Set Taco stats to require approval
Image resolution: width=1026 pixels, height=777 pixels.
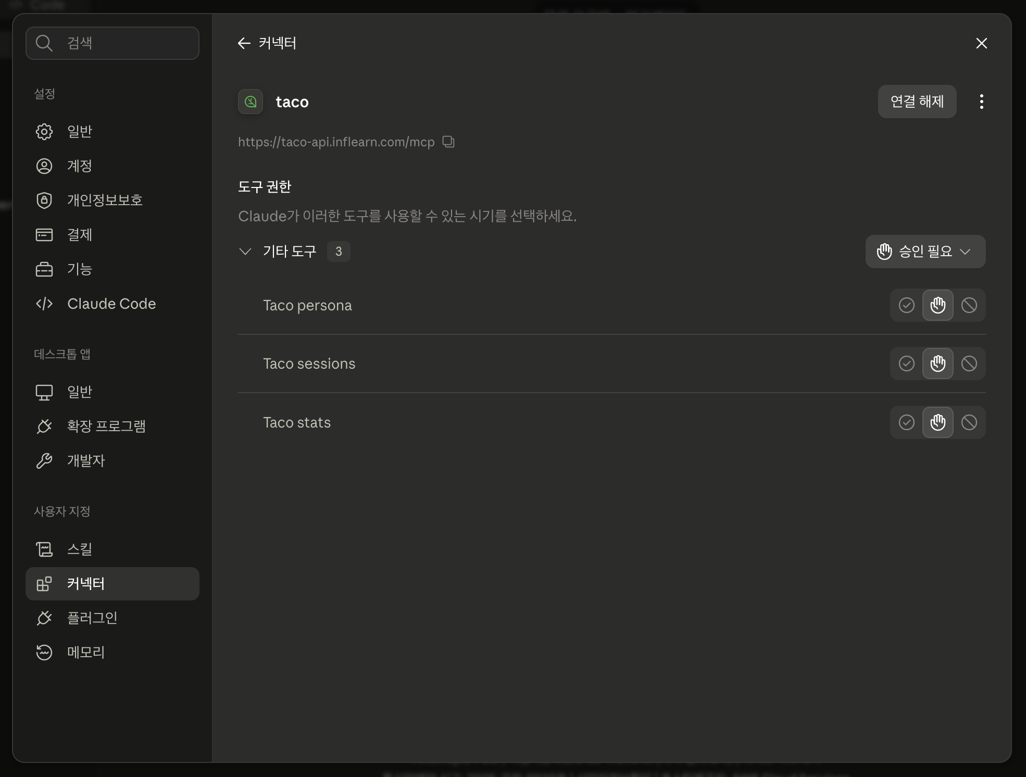click(938, 422)
